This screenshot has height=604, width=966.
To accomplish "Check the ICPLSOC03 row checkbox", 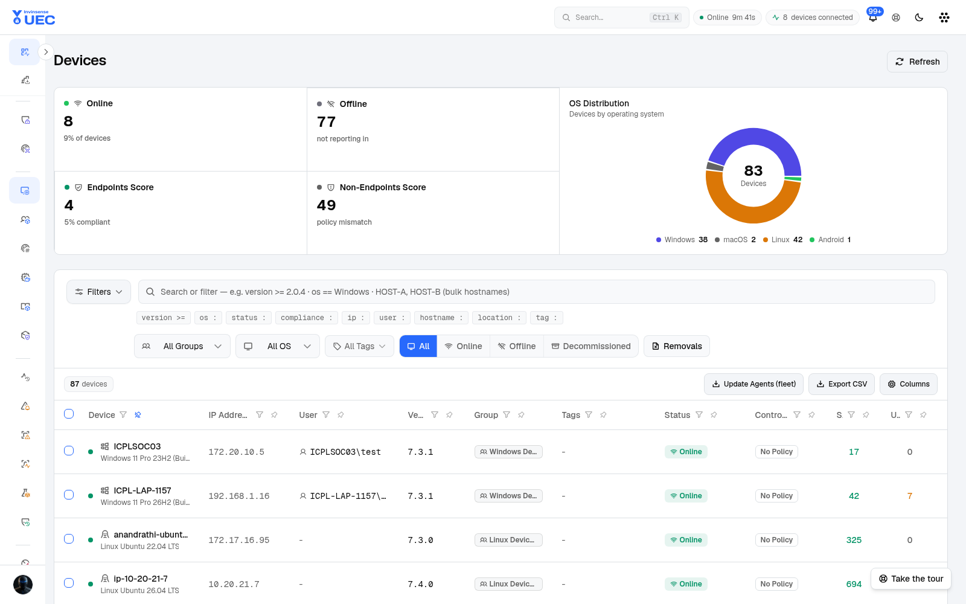I will click(69, 451).
